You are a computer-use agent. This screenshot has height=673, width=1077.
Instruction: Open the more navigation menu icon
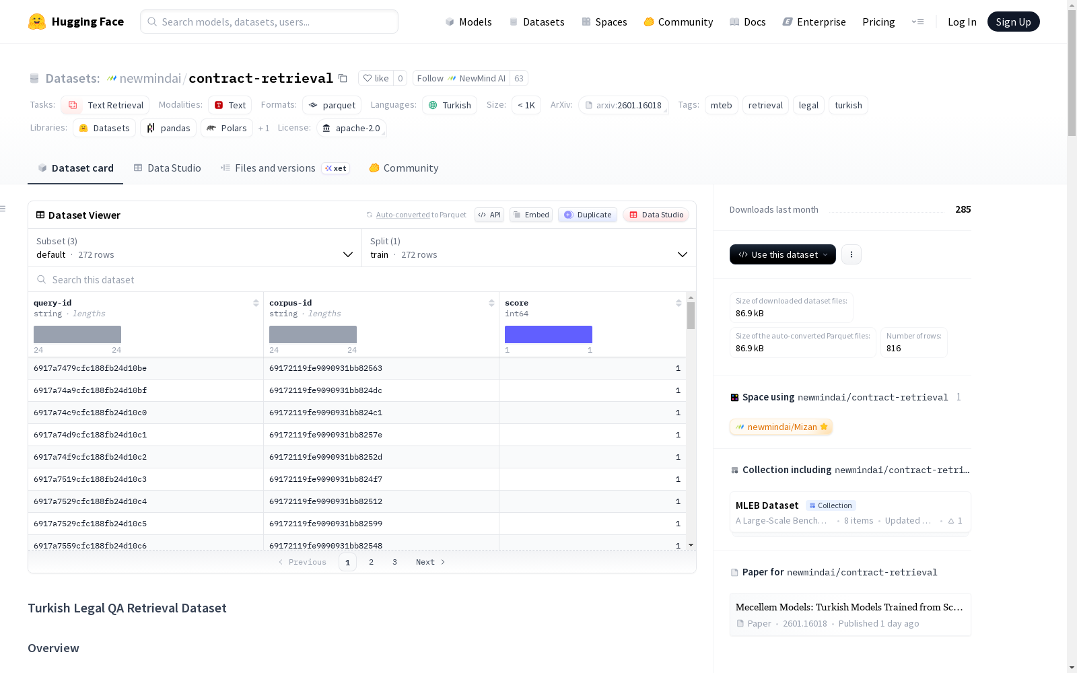(x=917, y=22)
